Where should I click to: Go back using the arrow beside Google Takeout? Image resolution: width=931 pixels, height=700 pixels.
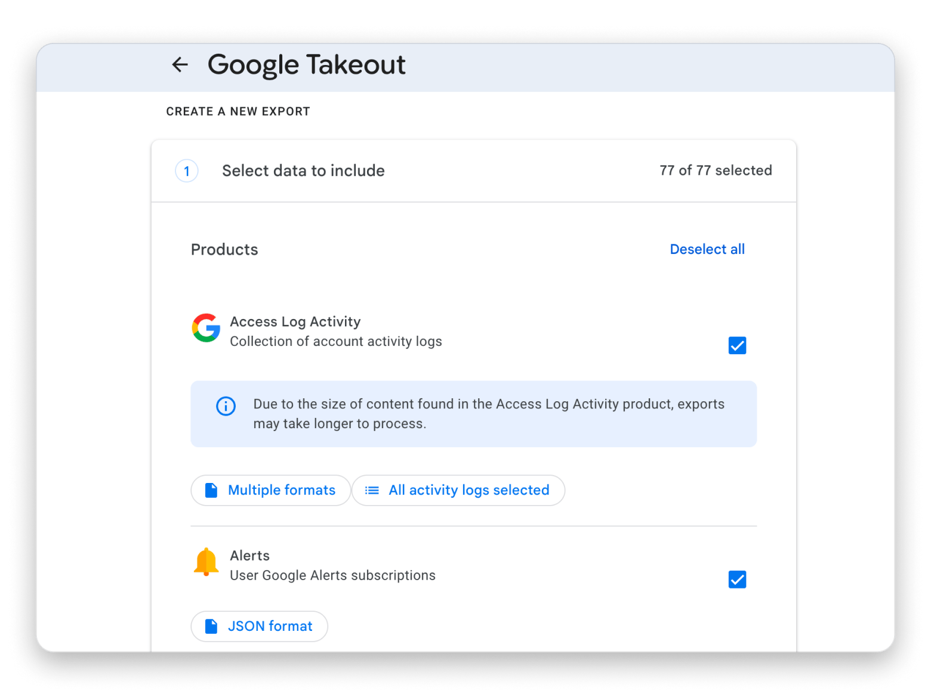(x=180, y=64)
